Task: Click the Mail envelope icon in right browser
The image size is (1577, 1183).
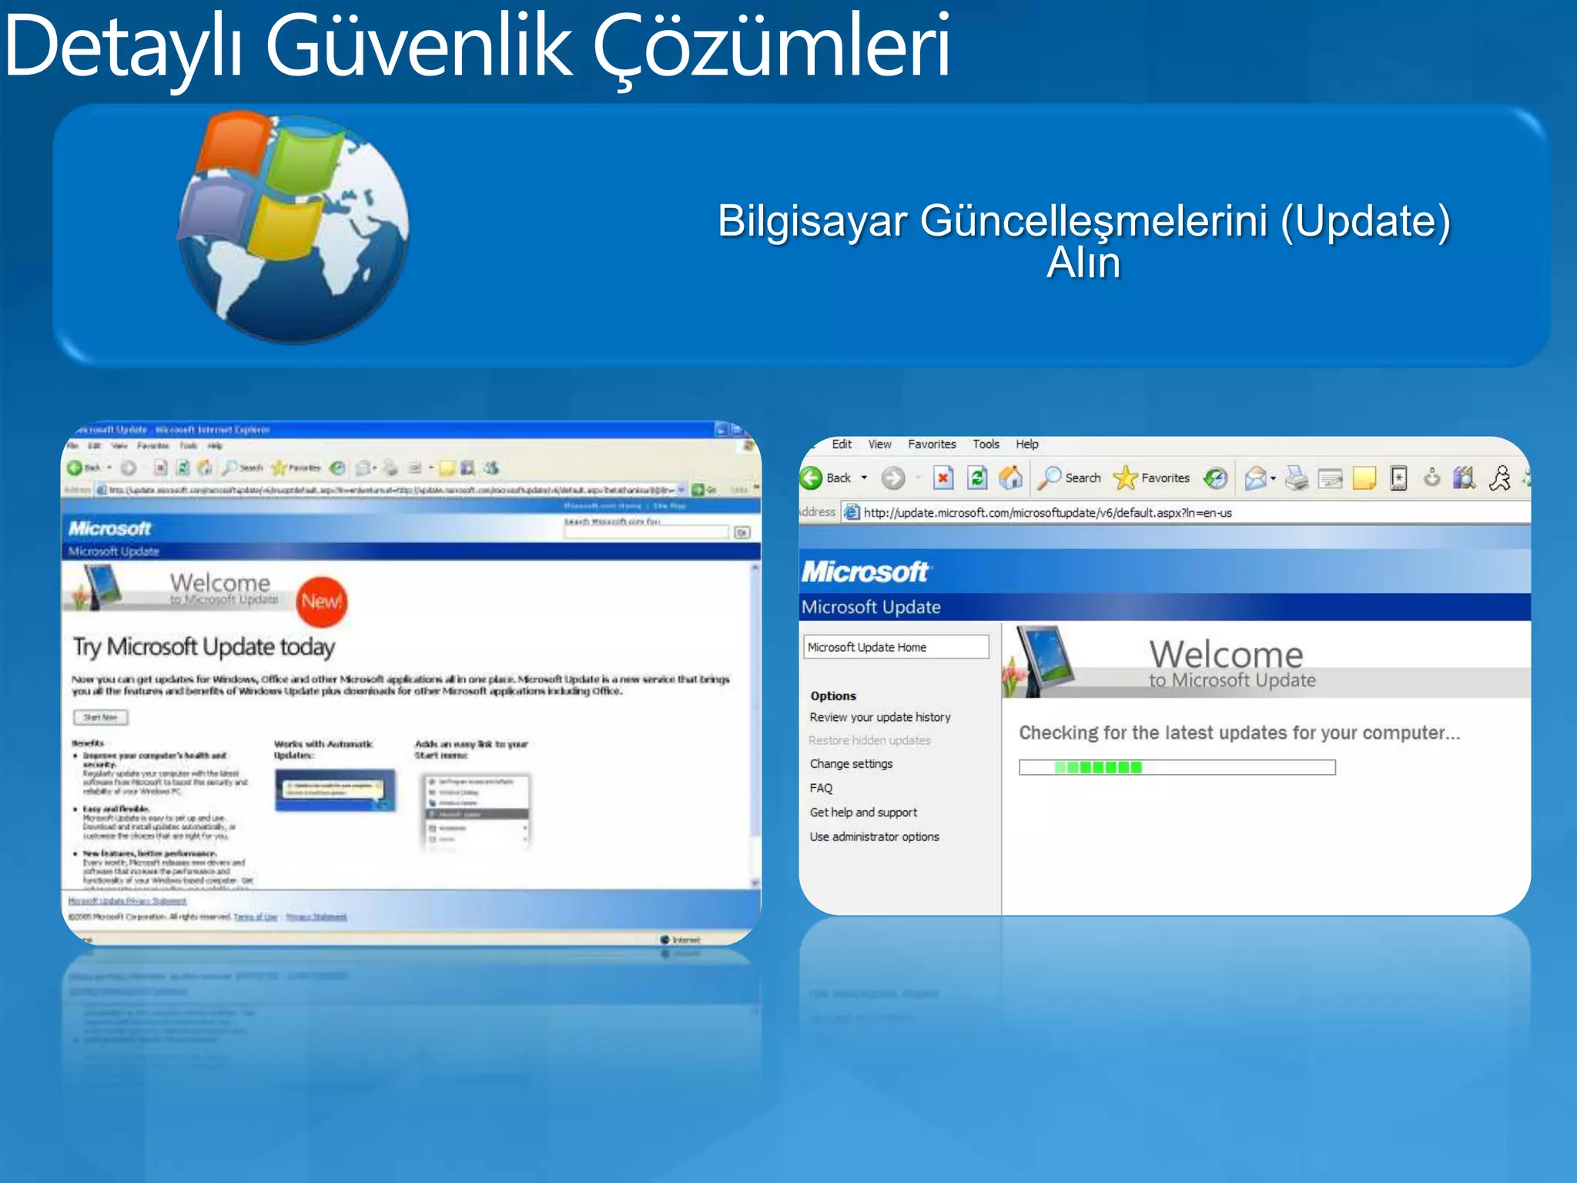Action: (1255, 478)
